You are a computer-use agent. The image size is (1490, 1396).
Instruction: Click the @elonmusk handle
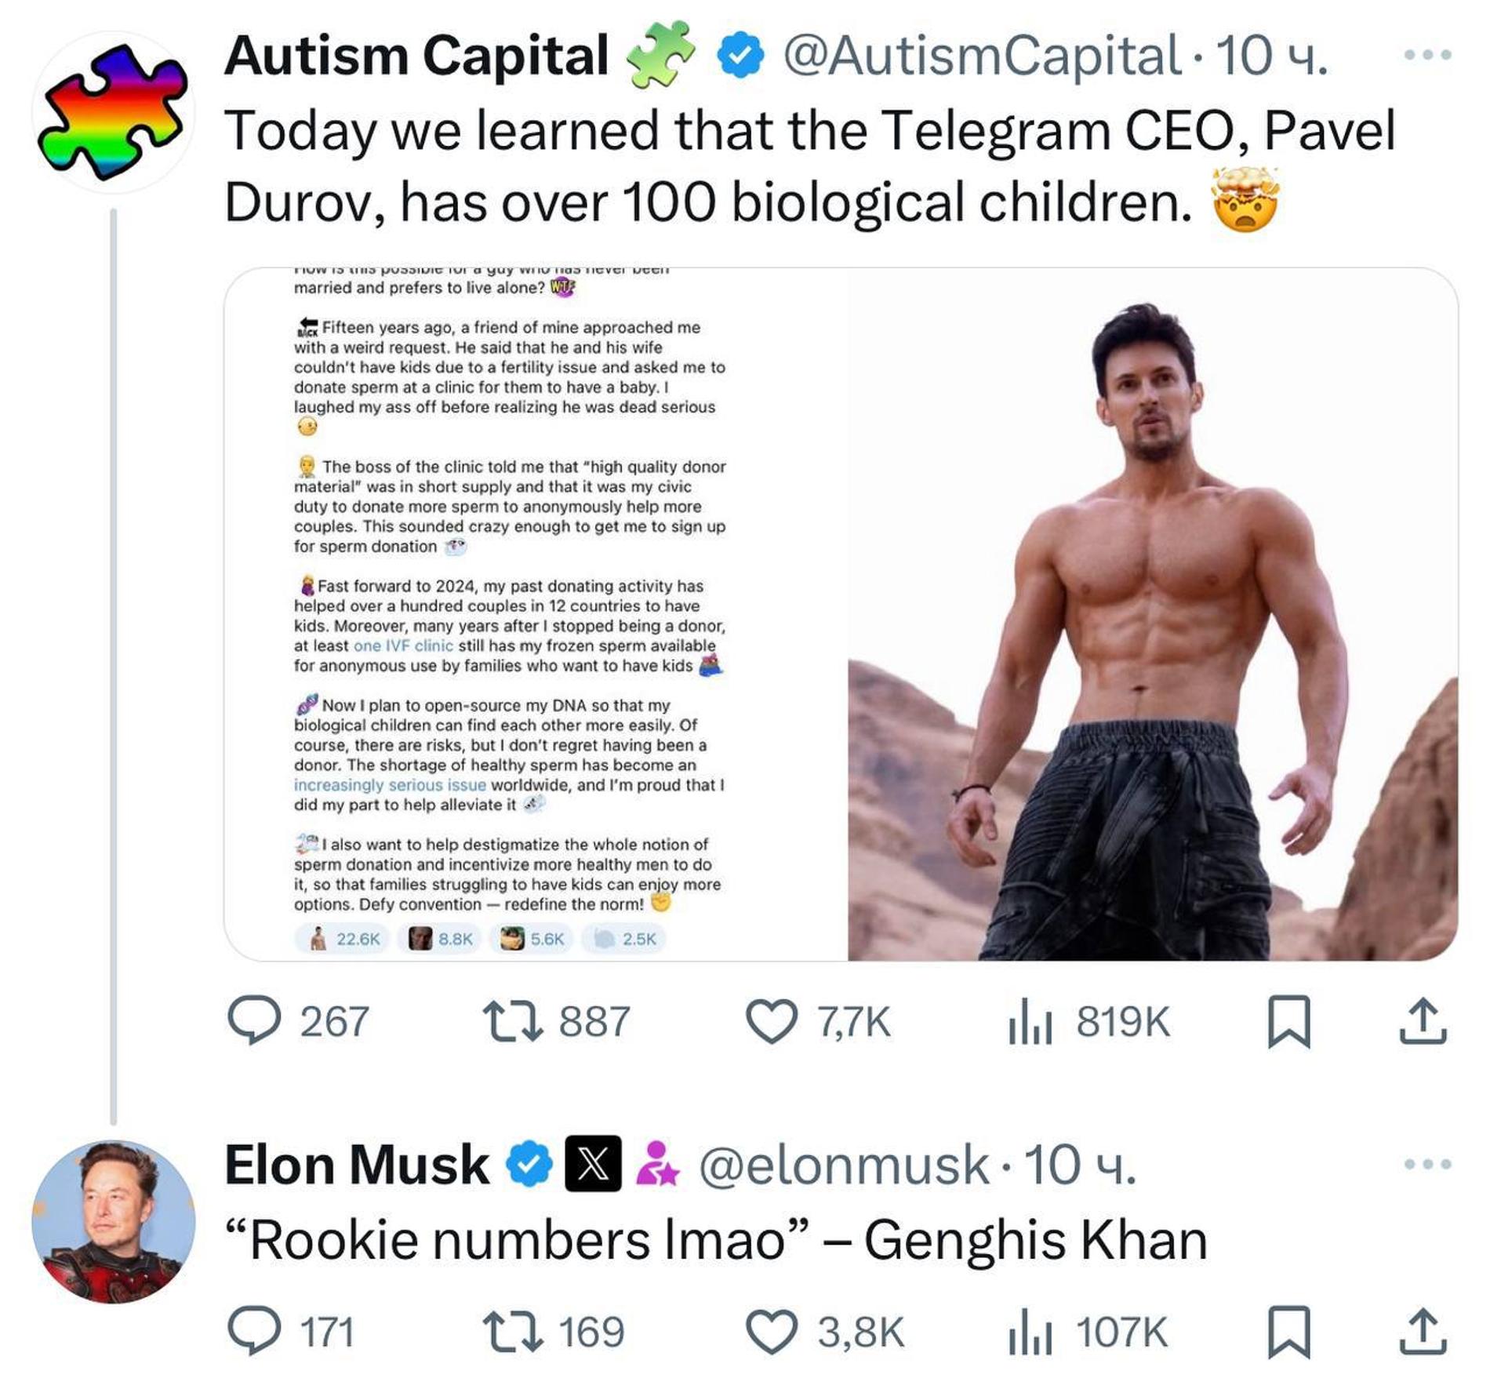pyautogui.click(x=843, y=1165)
